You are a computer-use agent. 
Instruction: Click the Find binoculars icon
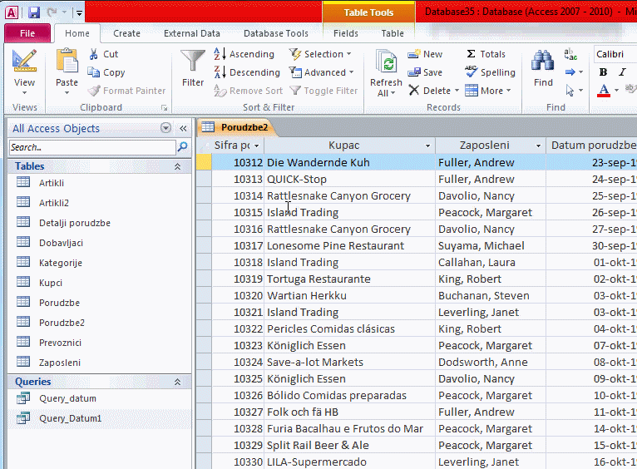pos(543,62)
